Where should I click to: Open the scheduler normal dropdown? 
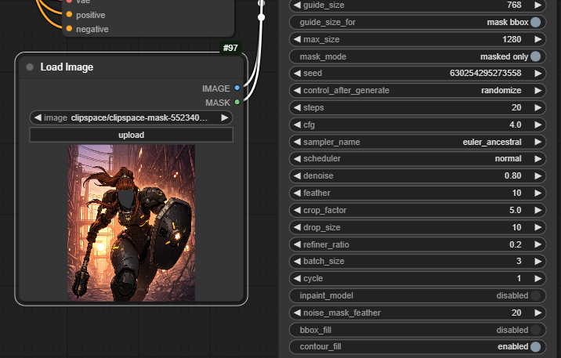pos(418,159)
